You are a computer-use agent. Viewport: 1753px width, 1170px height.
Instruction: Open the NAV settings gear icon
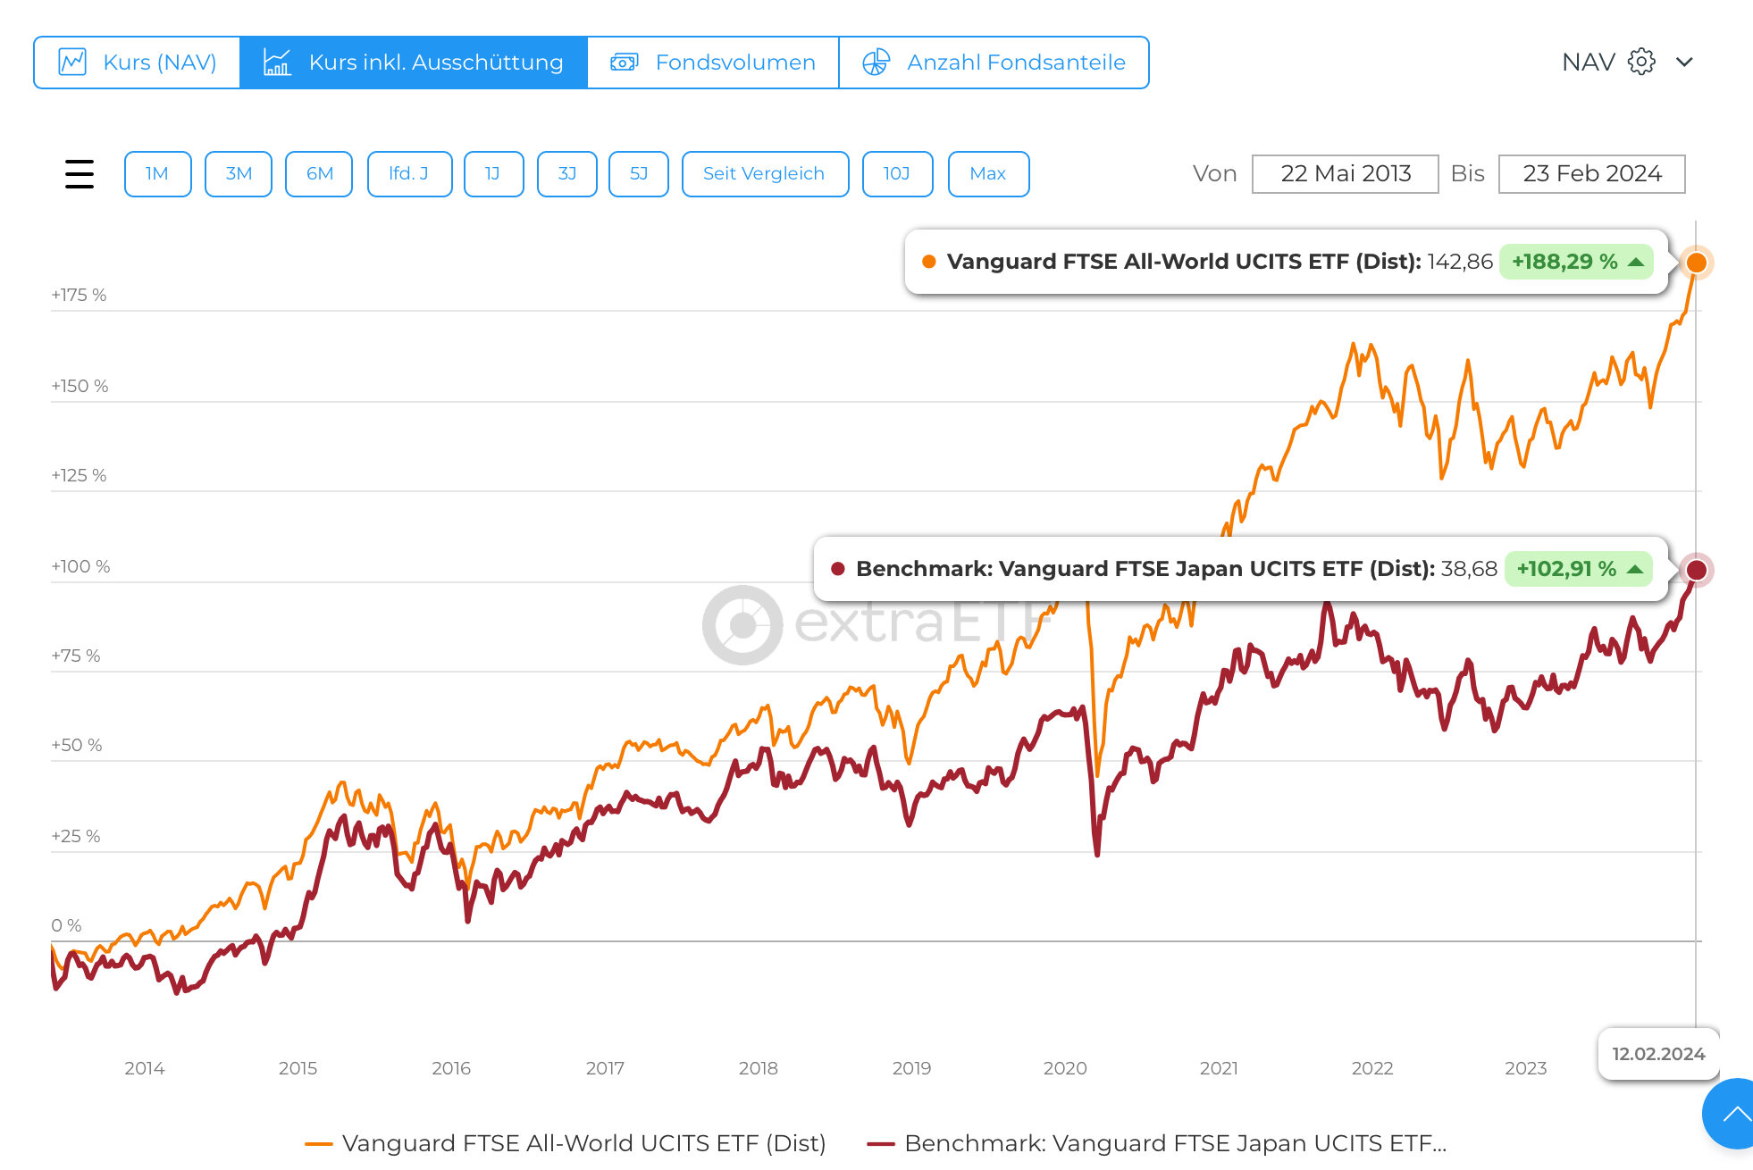click(1641, 63)
